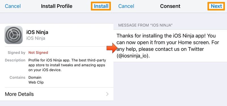Click the orange arrow between the screens
This screenshot has width=227, height=106.
tap(112, 48)
